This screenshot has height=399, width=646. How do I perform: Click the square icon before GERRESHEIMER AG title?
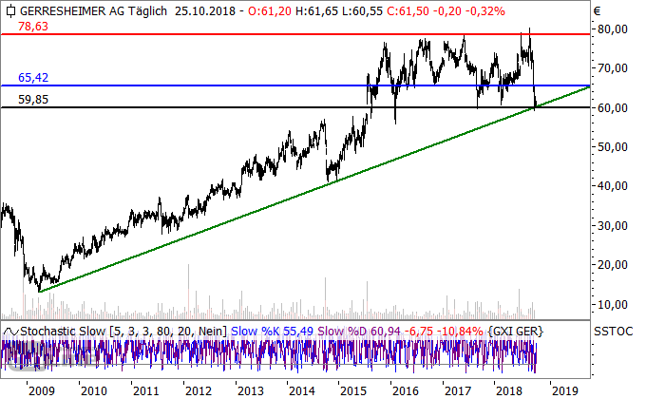coord(10,11)
